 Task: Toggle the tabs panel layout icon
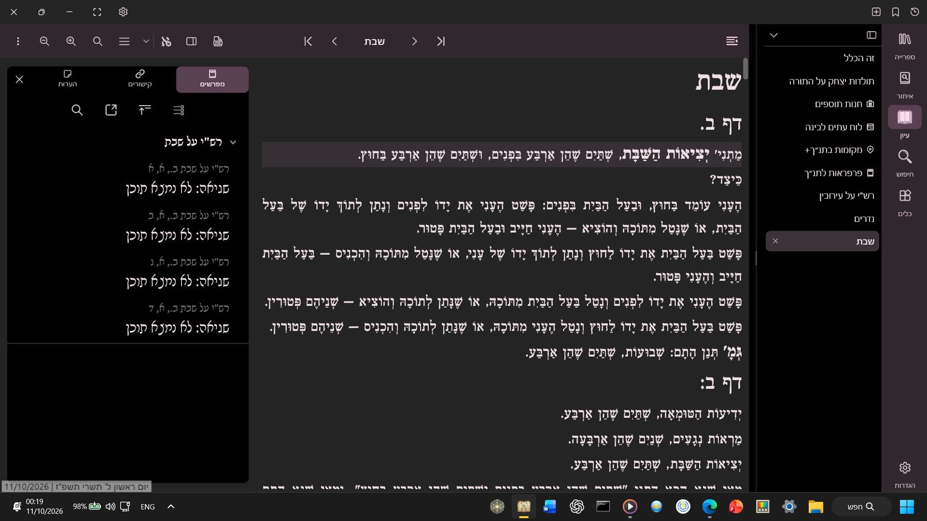[x=871, y=35]
